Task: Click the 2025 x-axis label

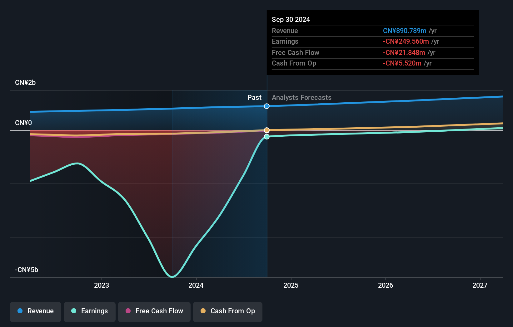Action: (x=291, y=285)
